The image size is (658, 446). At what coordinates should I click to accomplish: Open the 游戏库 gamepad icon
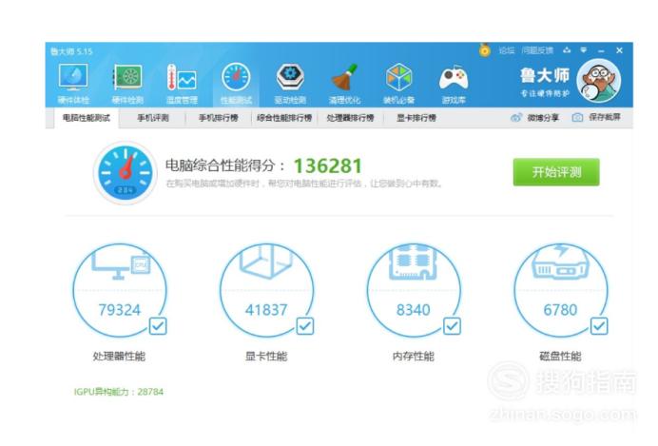coord(454,78)
